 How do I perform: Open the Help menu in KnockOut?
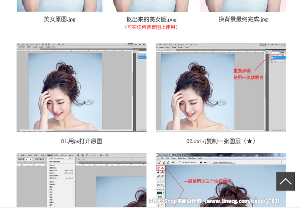pyautogui.click(x=200, y=158)
